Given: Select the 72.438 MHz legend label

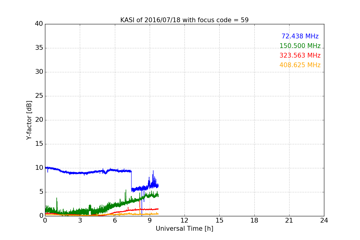Looking at the screenshot, I should [300, 36].
